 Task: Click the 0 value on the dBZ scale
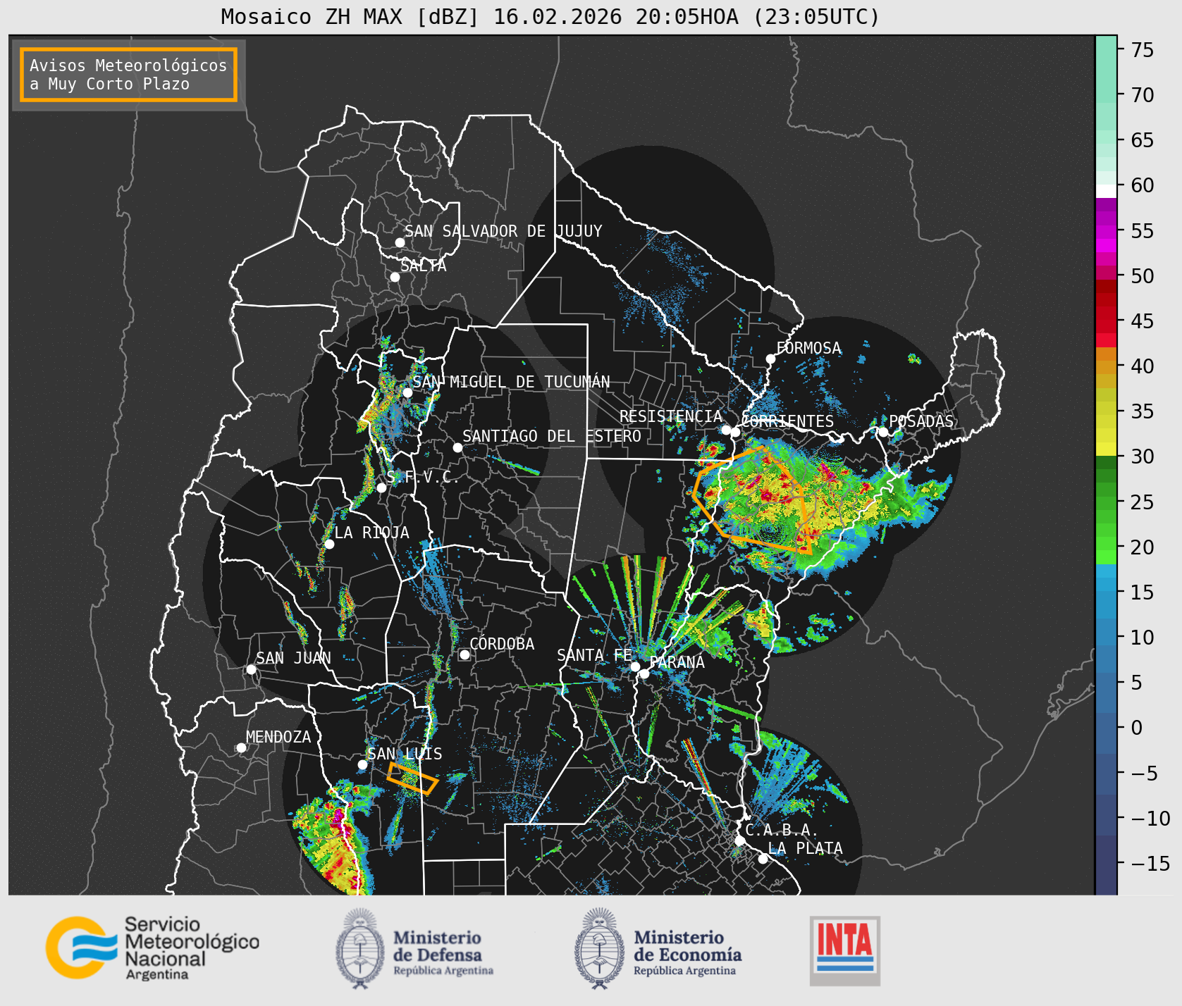tap(1136, 728)
